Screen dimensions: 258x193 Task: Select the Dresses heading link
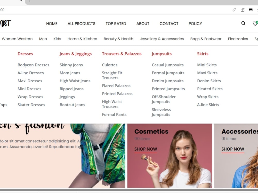25,54
